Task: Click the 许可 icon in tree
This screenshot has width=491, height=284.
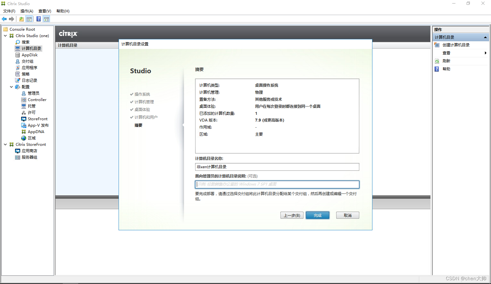Action: [x=24, y=113]
